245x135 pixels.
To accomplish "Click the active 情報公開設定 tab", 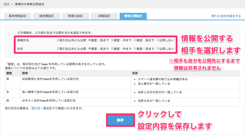I will coord(133,16).
